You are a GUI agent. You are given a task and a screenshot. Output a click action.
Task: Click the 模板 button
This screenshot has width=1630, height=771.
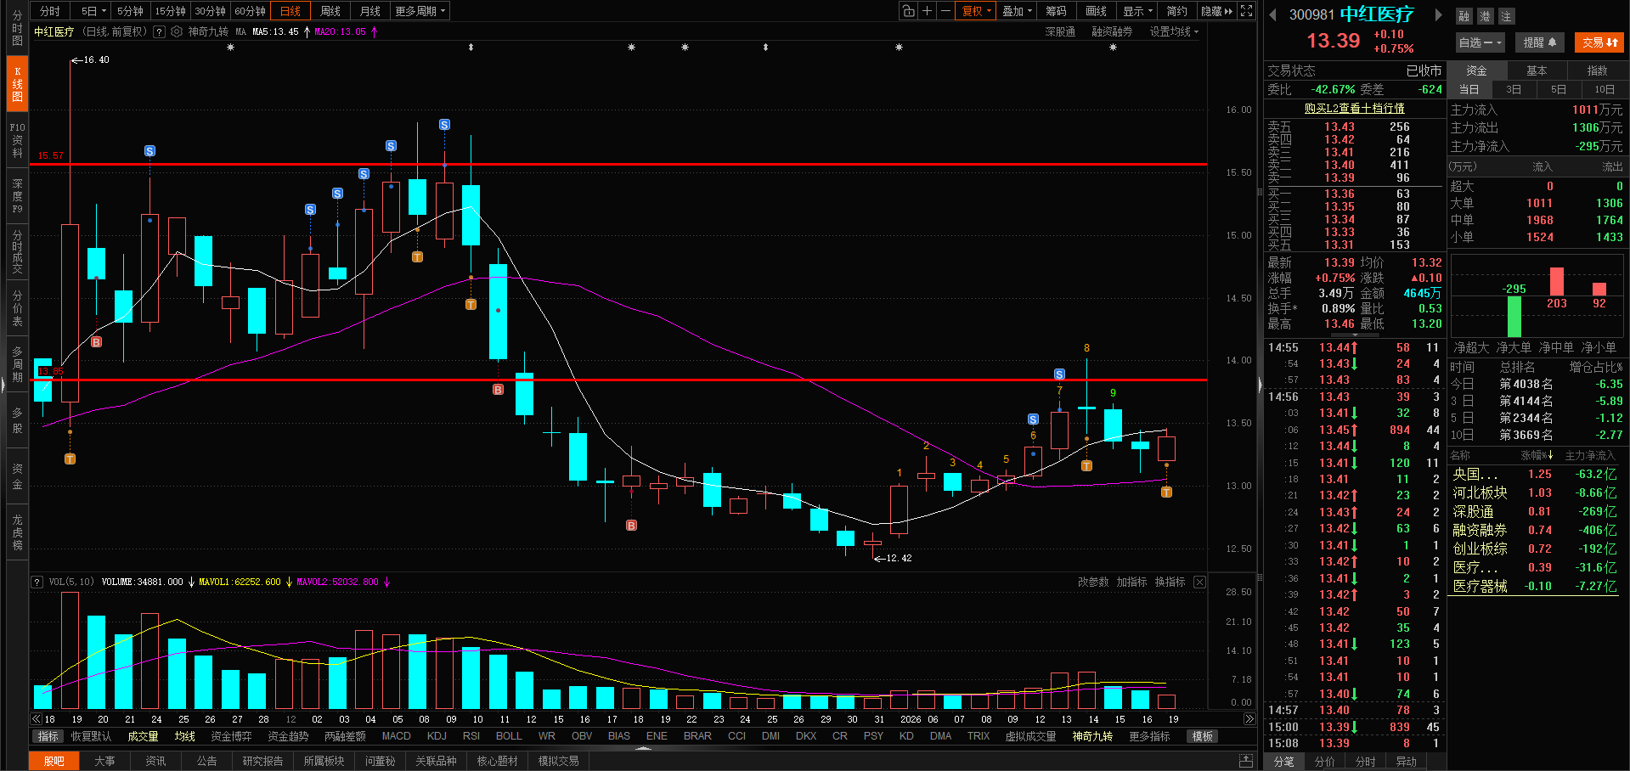pyautogui.click(x=1202, y=736)
